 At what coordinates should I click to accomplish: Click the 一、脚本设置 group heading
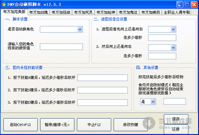[16, 19]
